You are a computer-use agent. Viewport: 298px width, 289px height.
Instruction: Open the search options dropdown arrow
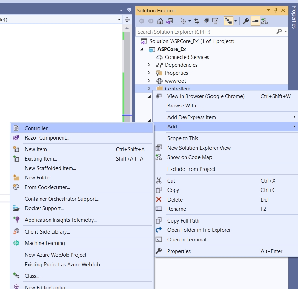pos(286,32)
